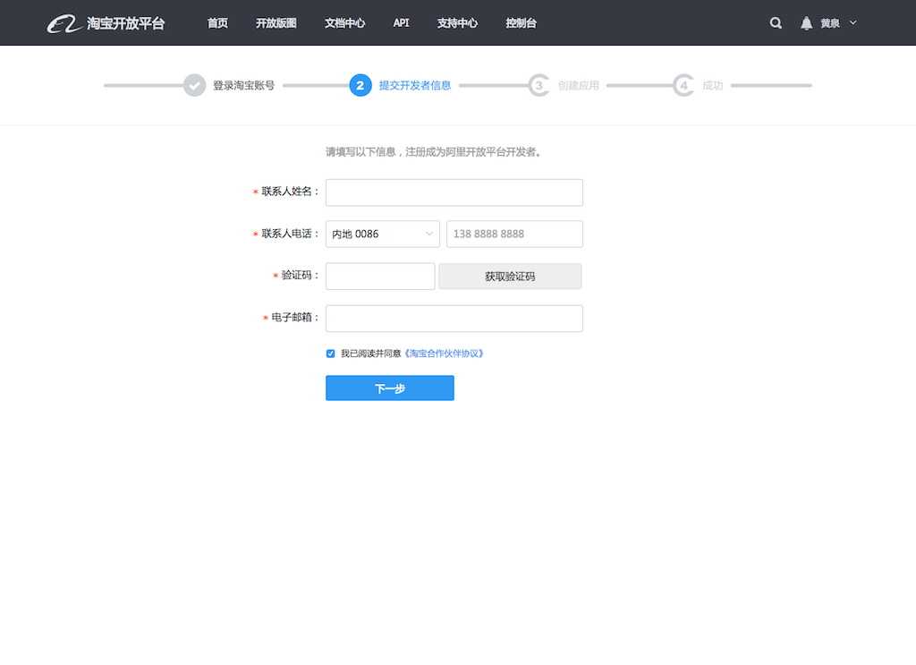Select 文档中心 in the navigation bar
Image resolution: width=916 pixels, height=665 pixels.
[x=345, y=24]
